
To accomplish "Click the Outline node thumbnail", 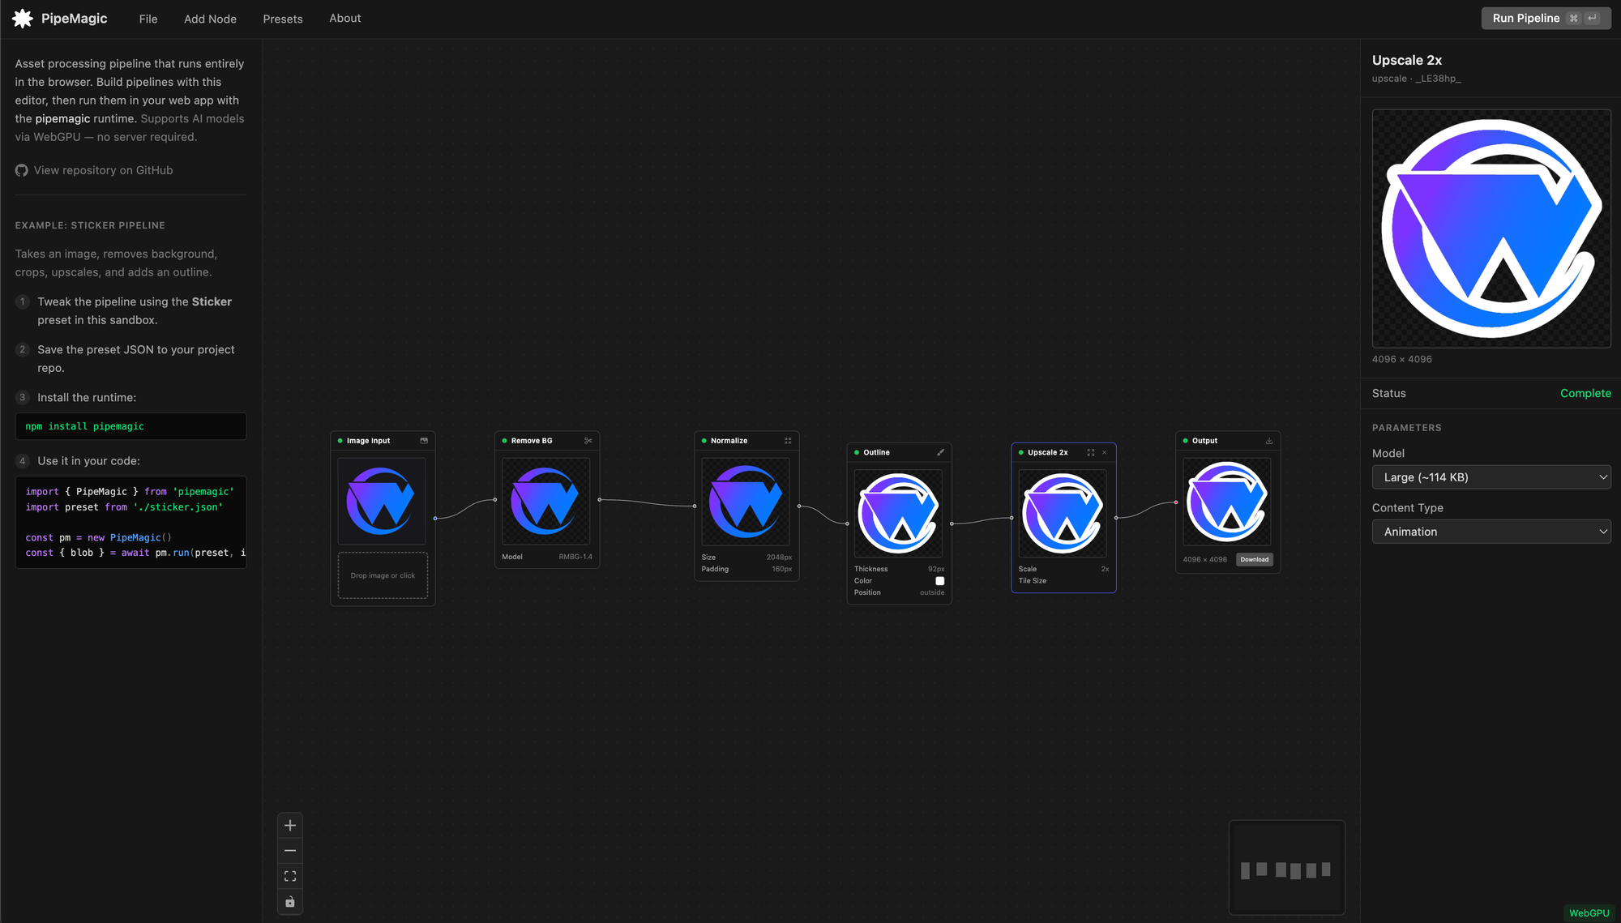I will (x=898, y=513).
